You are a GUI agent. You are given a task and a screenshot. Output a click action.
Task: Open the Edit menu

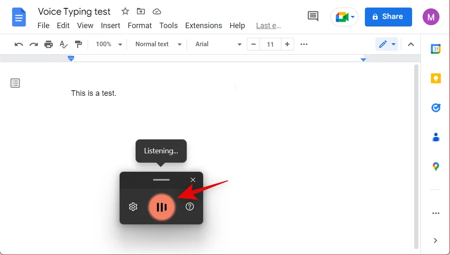(63, 26)
